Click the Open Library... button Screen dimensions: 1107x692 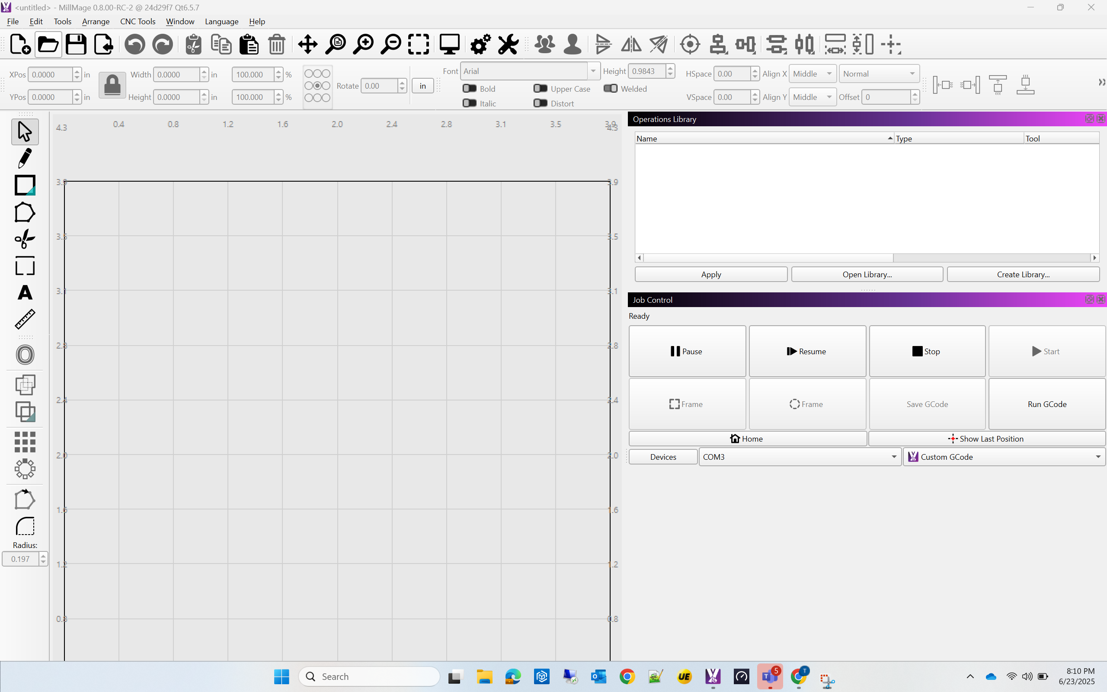pos(867,274)
